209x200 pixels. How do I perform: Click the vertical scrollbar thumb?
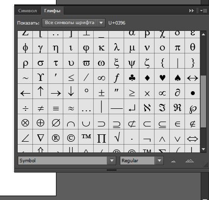(204, 101)
